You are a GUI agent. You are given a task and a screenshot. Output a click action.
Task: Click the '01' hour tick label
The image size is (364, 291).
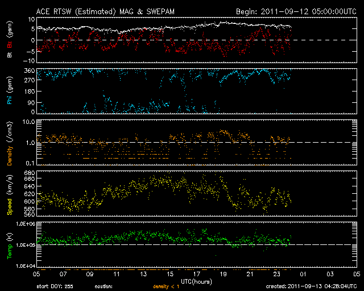pyautogui.click(x=303, y=275)
